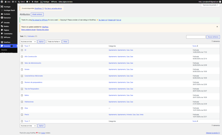Viewport: 222px width, 135px height.
Task: Click Por favor, actualiza ahora link
Action: pos(53,9)
